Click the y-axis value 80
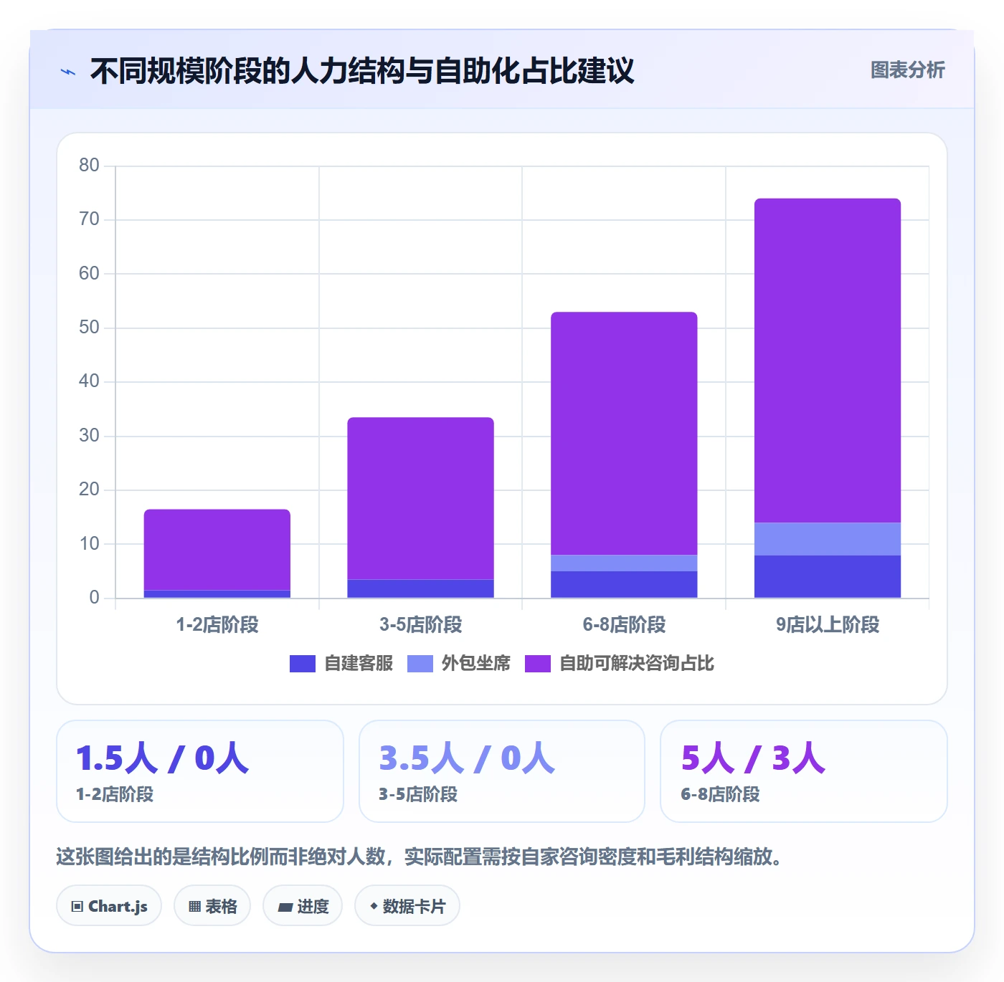Screen dimensions: 1004x982 89,166
